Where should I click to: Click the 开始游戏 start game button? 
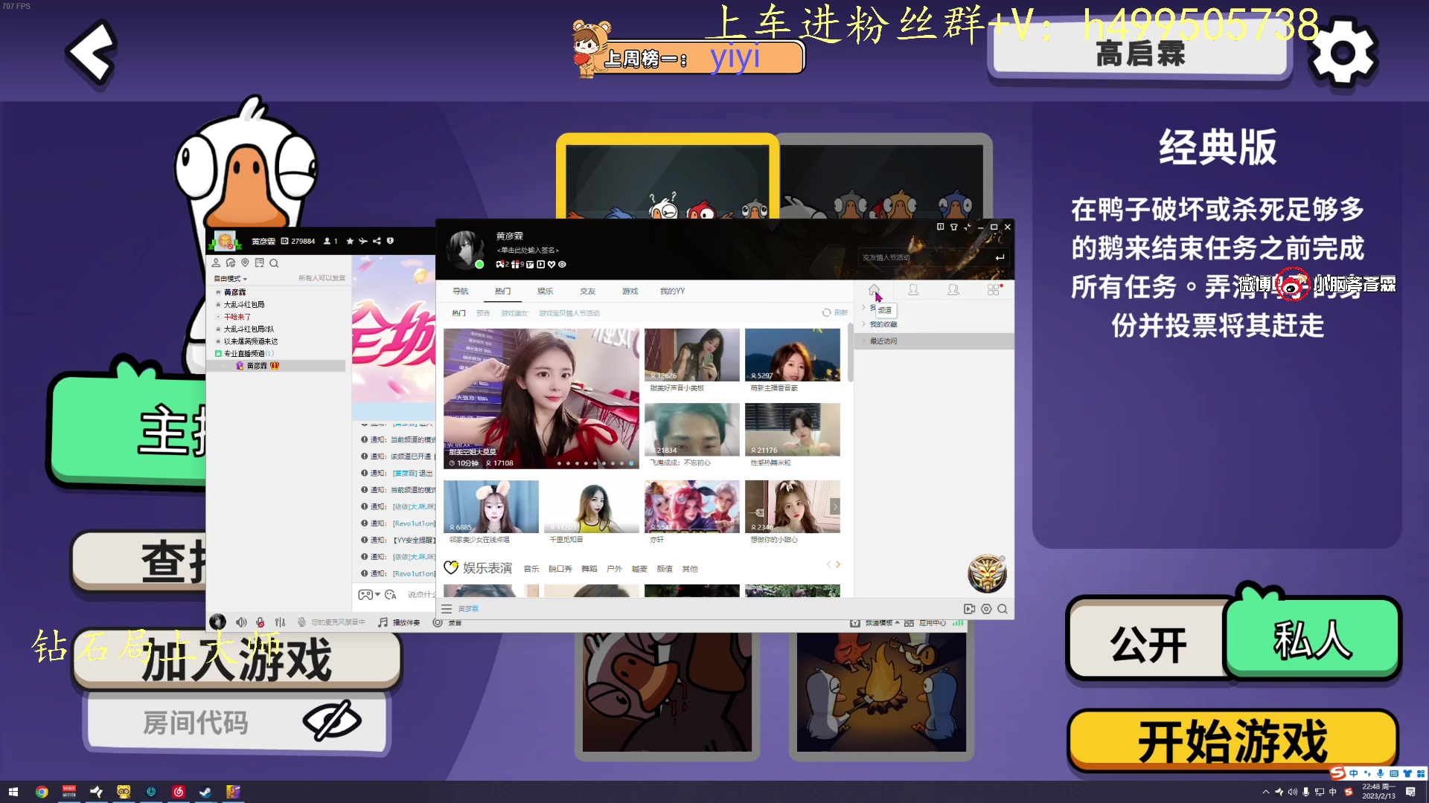(1233, 741)
